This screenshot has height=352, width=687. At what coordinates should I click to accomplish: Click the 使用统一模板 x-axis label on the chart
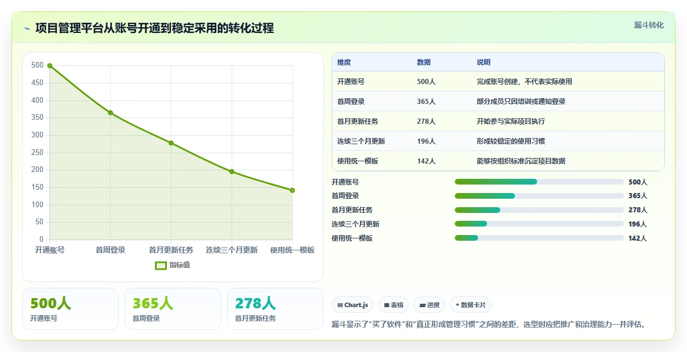(x=292, y=250)
